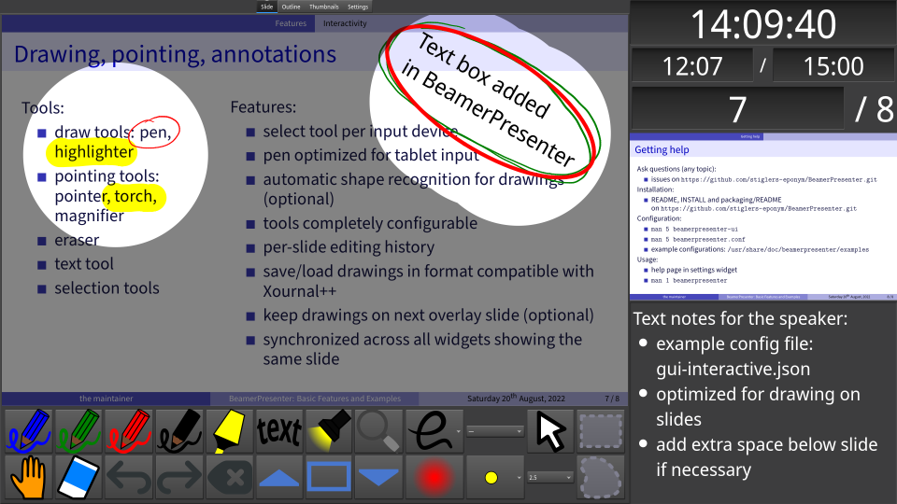Select the torch flashlight tool

(x=330, y=431)
